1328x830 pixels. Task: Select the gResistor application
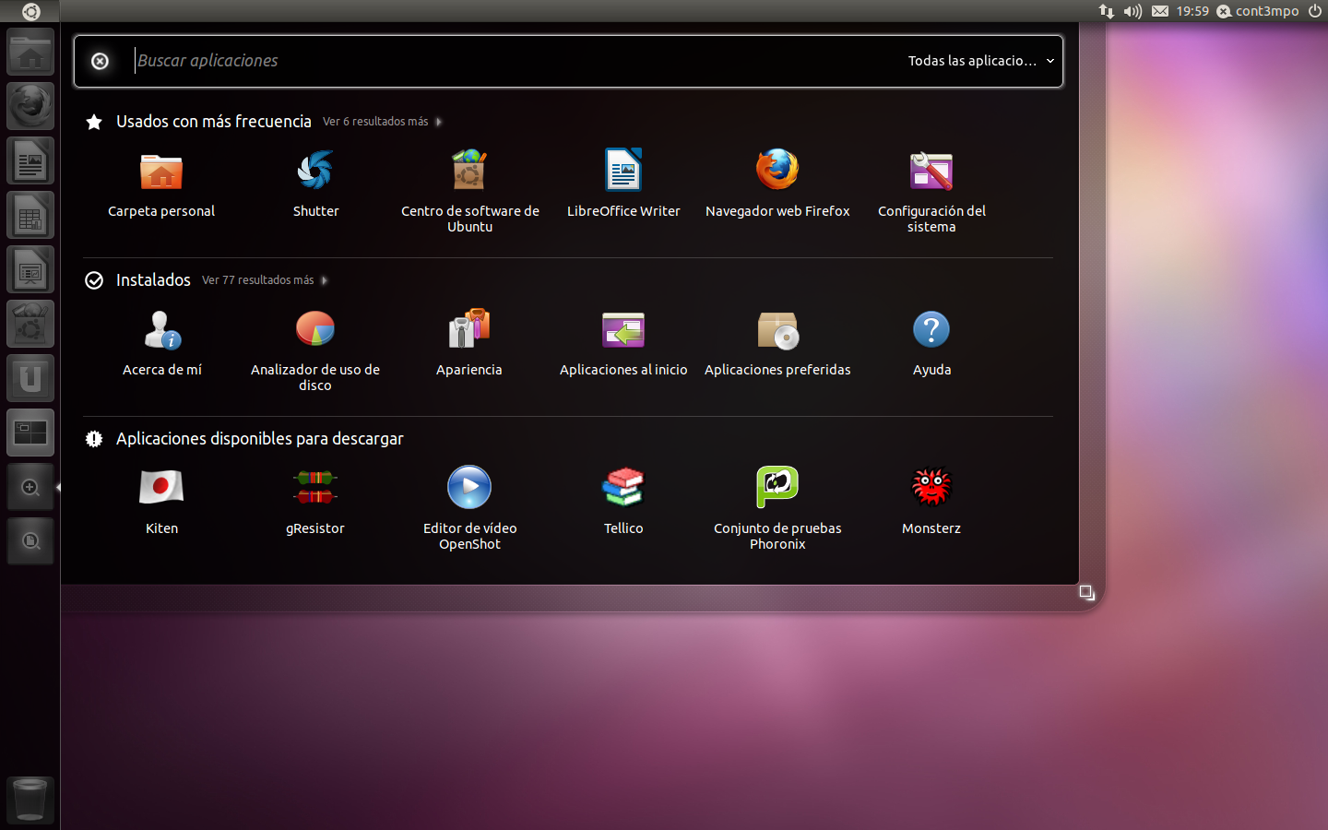(315, 489)
